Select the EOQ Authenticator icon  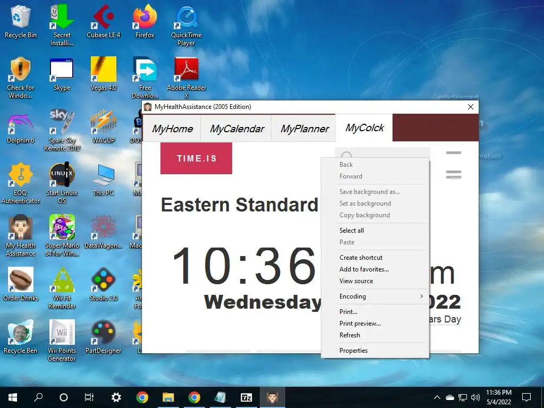(x=21, y=183)
